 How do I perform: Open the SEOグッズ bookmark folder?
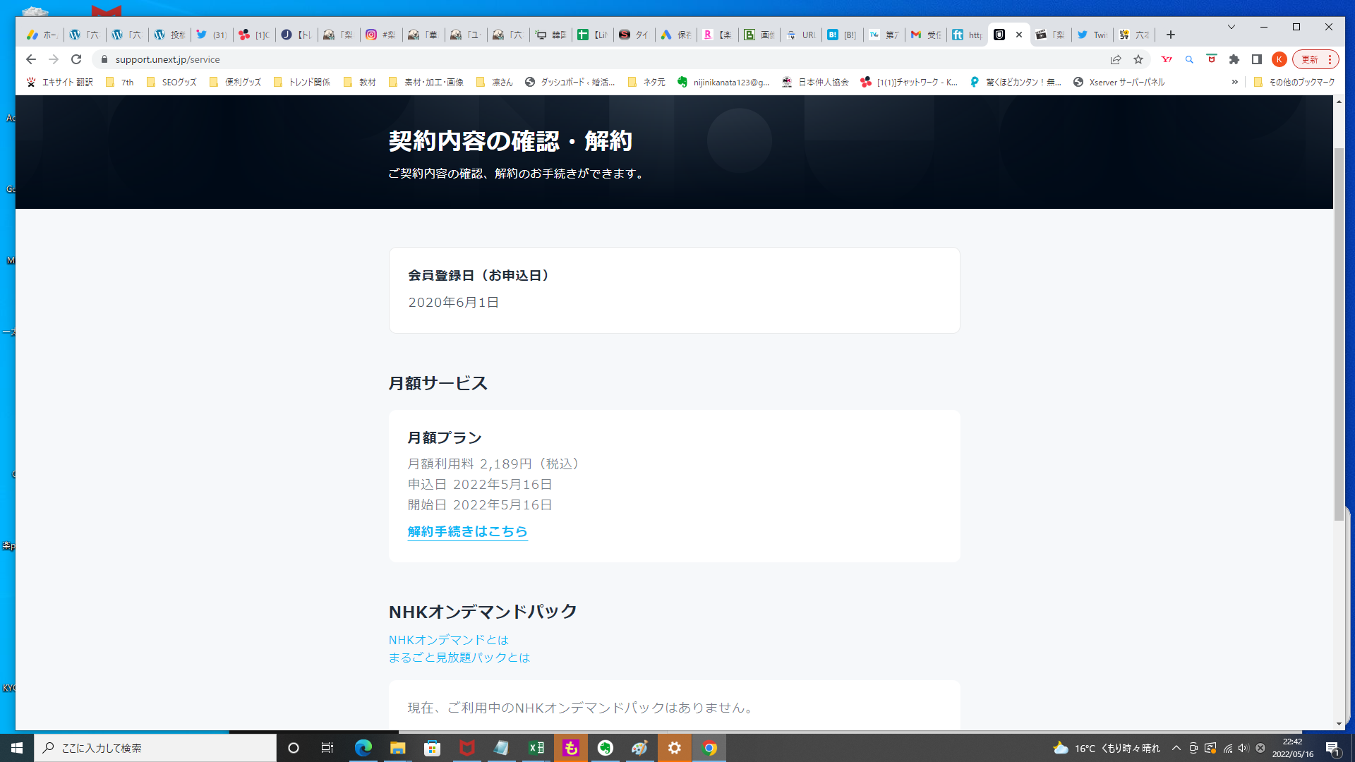point(171,82)
